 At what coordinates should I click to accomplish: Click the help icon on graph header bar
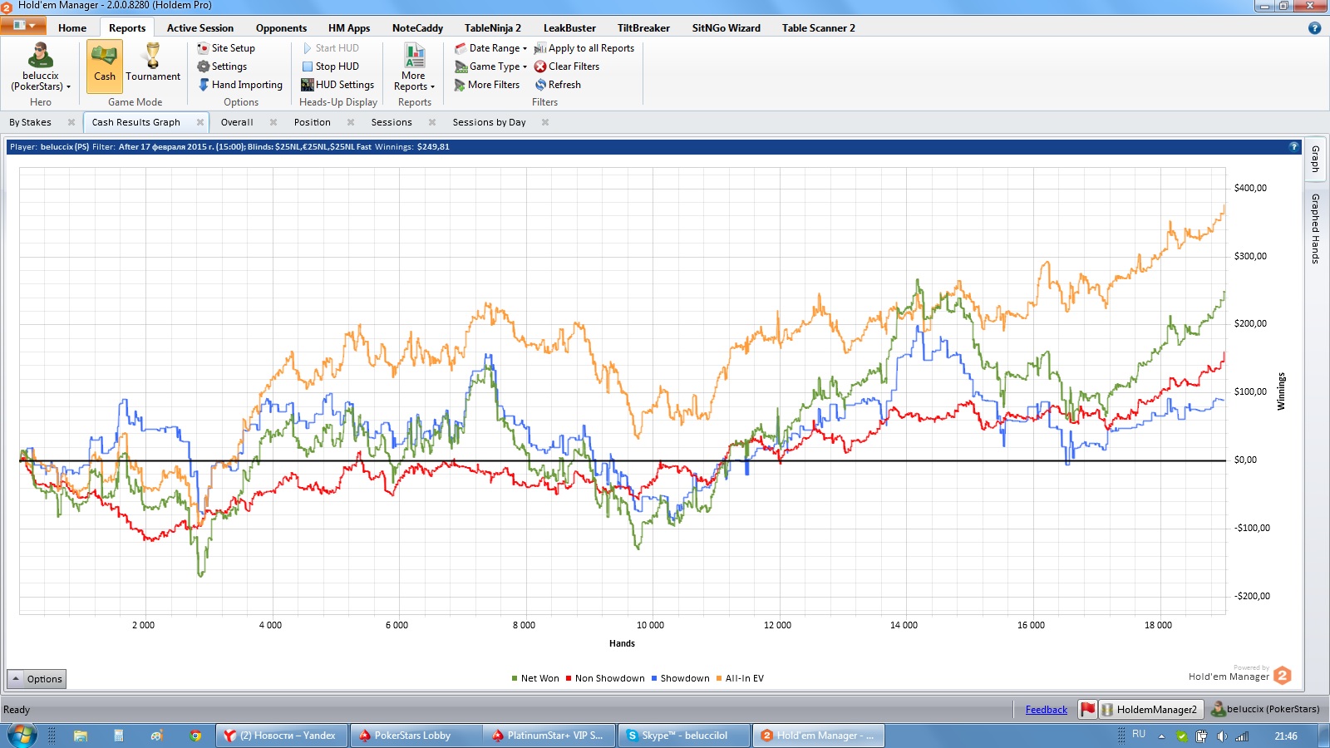1293,146
